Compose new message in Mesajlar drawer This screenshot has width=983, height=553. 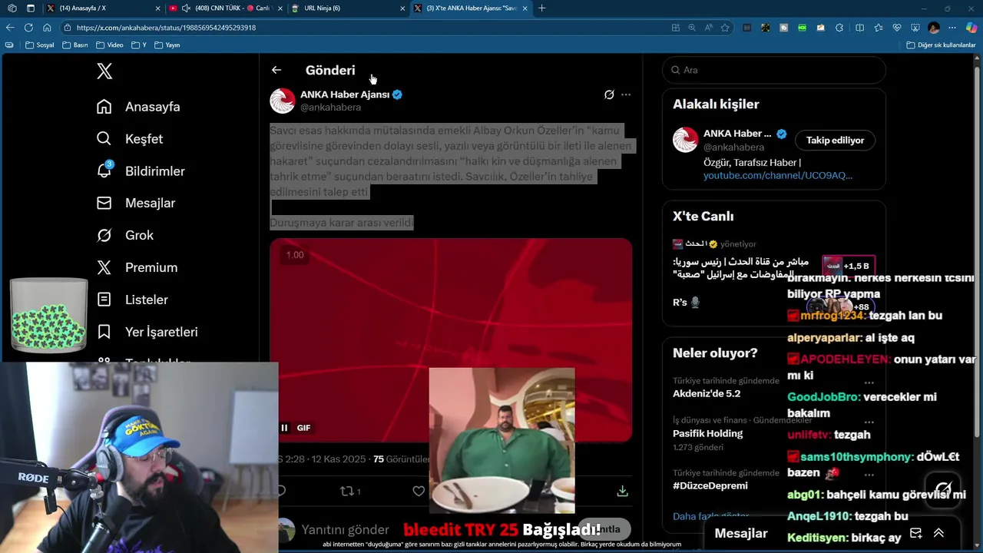click(x=915, y=533)
